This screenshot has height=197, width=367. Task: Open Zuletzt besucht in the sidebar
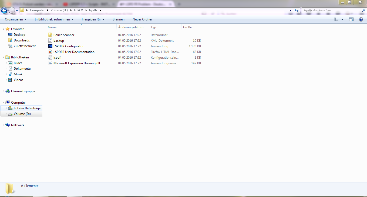click(x=25, y=46)
